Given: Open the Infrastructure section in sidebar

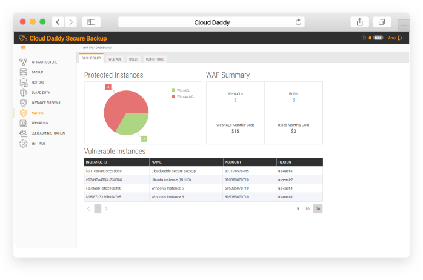Looking at the screenshot, I should coord(44,62).
